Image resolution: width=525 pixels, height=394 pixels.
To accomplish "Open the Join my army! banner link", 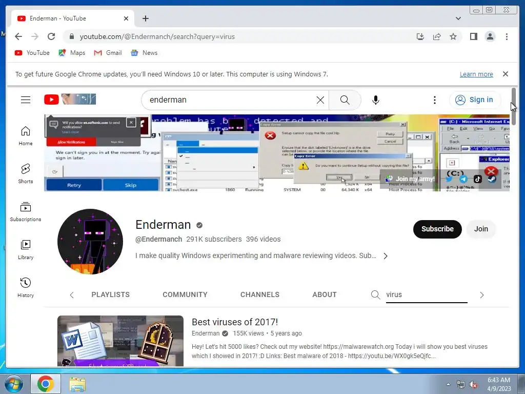I will [x=410, y=179].
